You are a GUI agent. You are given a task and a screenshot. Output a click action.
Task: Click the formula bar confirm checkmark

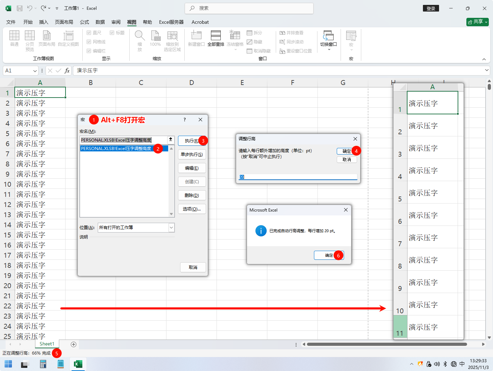(59, 71)
